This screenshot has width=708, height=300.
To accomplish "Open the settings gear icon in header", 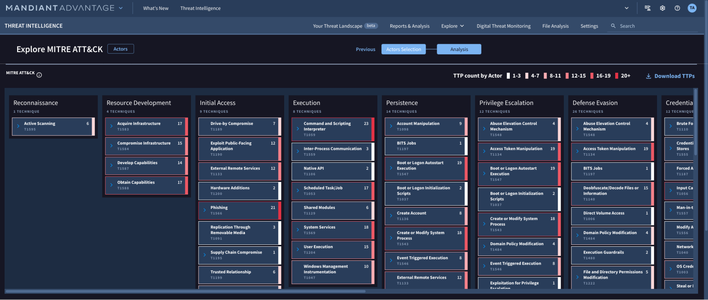I will tap(662, 8).
